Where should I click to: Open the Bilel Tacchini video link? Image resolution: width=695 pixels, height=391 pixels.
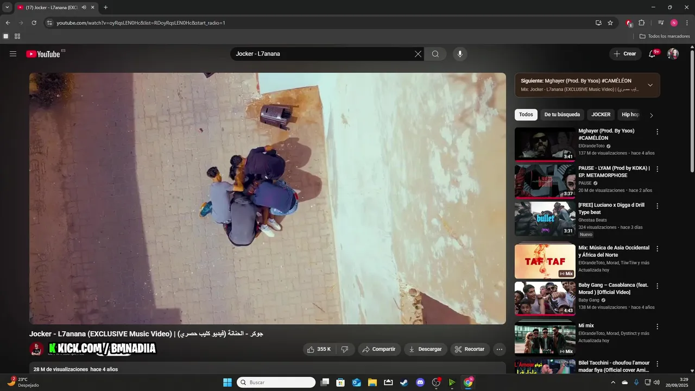[x=614, y=367]
